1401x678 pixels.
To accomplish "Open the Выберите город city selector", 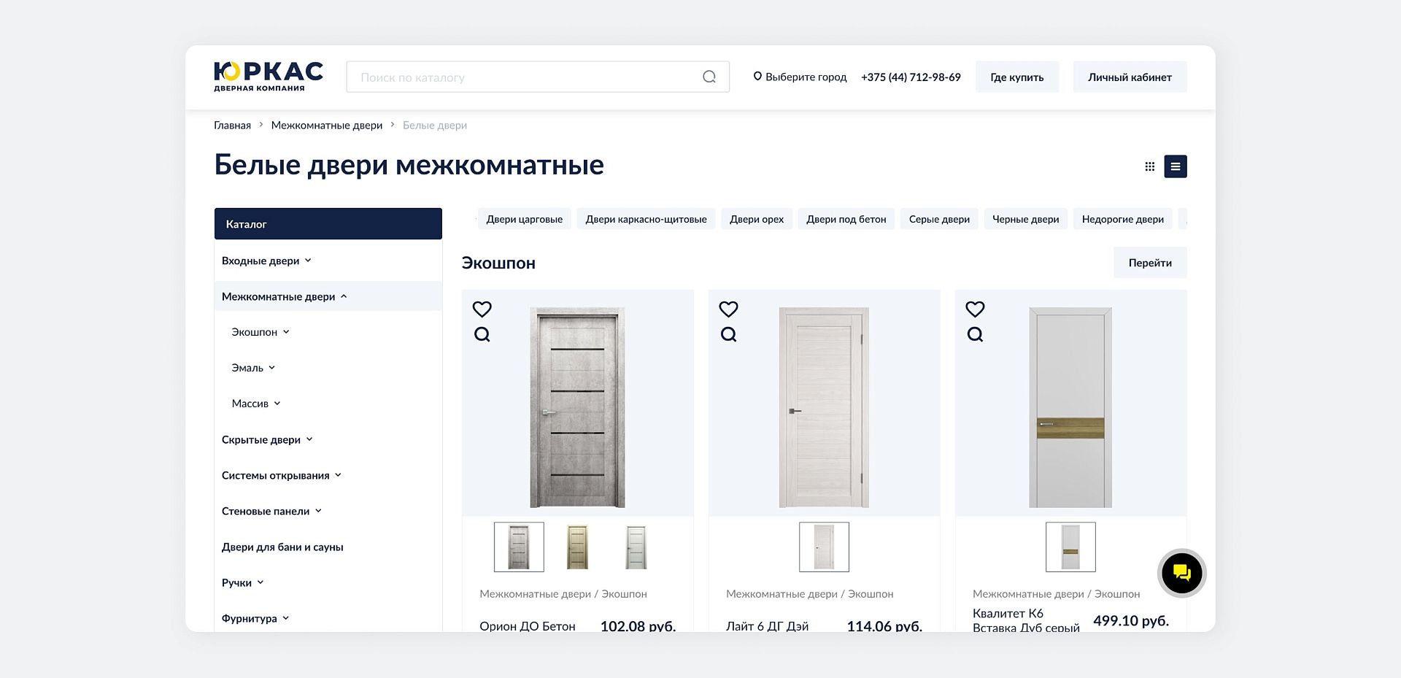I will pos(800,77).
